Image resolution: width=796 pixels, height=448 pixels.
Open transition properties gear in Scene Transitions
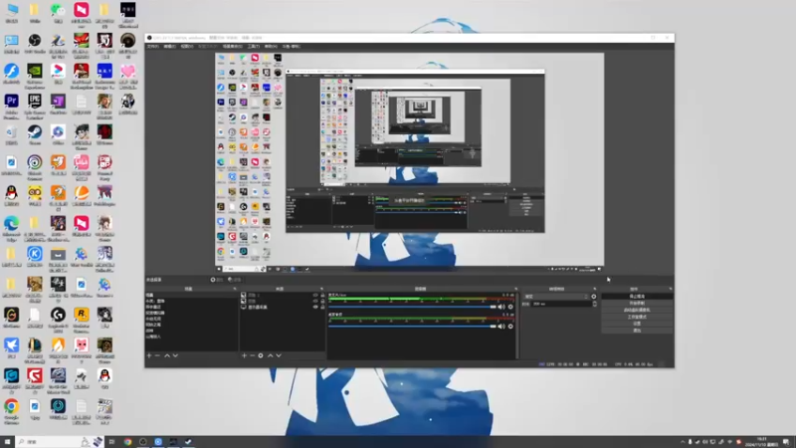(x=594, y=297)
